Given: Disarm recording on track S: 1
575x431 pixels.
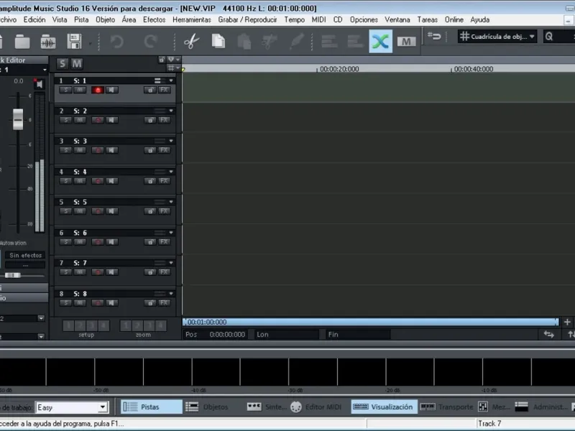Looking at the screenshot, I should (98, 91).
